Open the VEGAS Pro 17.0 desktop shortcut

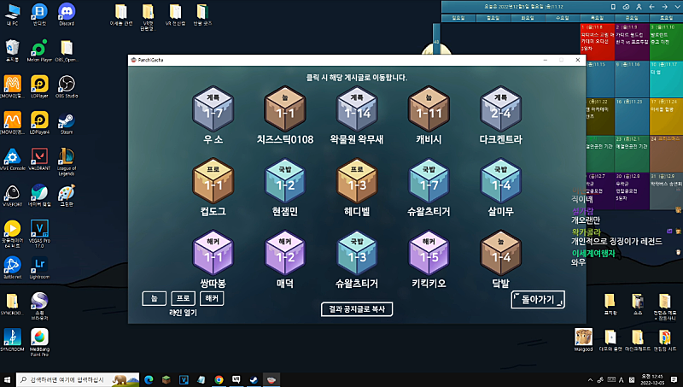pos(39,233)
